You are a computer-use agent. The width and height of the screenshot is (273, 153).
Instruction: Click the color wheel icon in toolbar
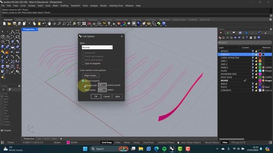pyautogui.click(x=124, y=24)
